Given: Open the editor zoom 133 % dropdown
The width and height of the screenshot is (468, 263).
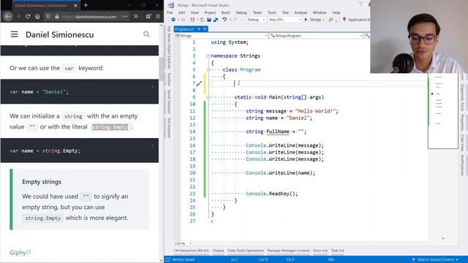Looking at the screenshot, I should click(x=184, y=243).
